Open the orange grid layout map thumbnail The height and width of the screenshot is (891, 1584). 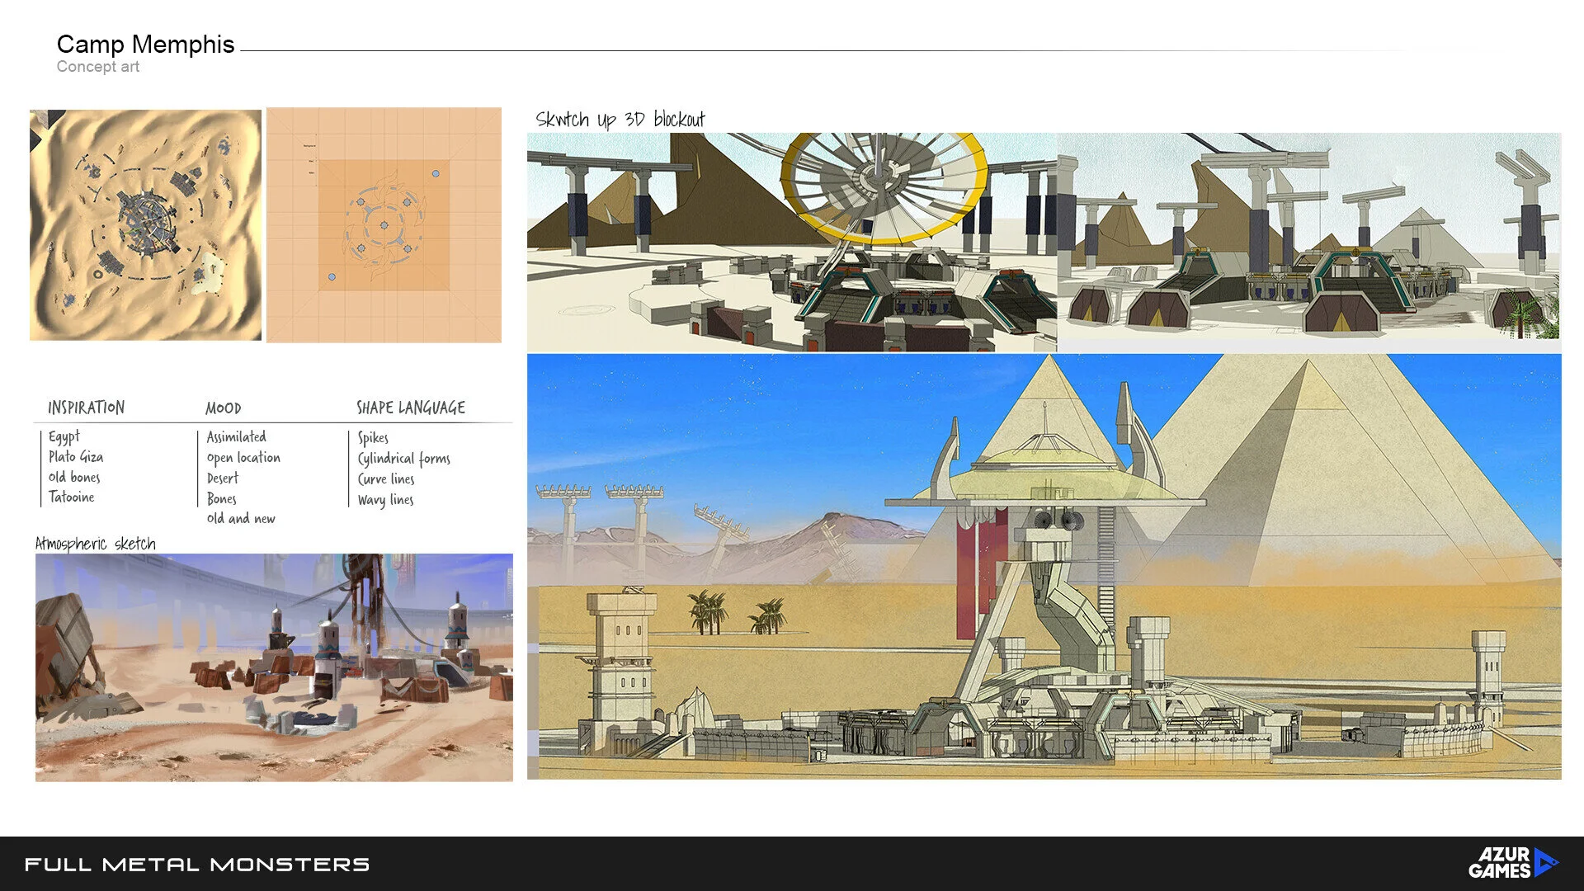(384, 224)
